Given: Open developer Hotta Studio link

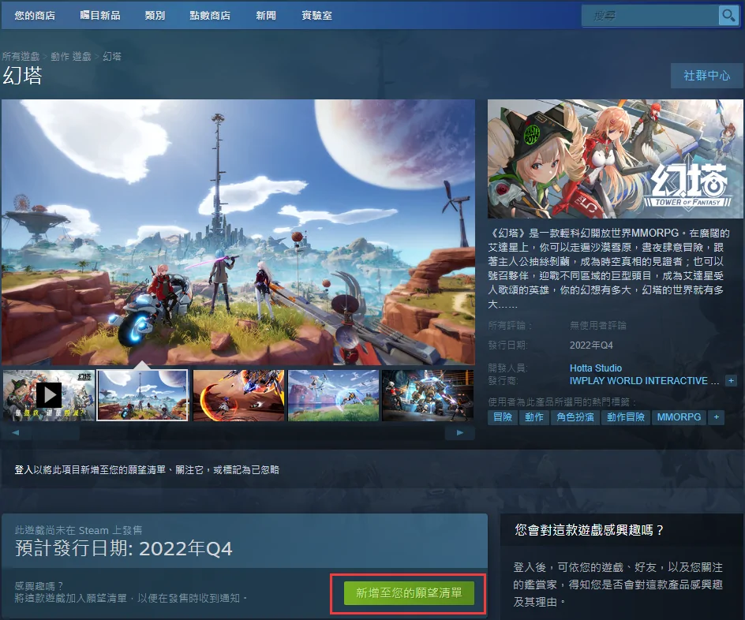Looking at the screenshot, I should 596,368.
